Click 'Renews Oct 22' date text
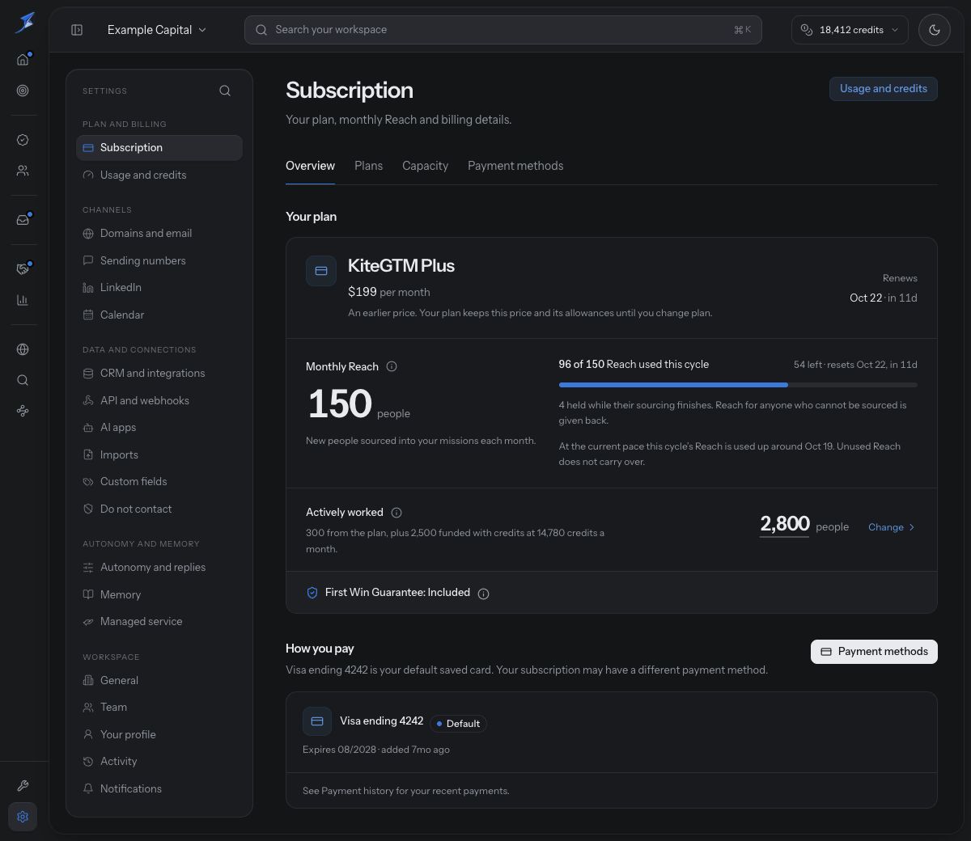971x841 pixels. (884, 289)
